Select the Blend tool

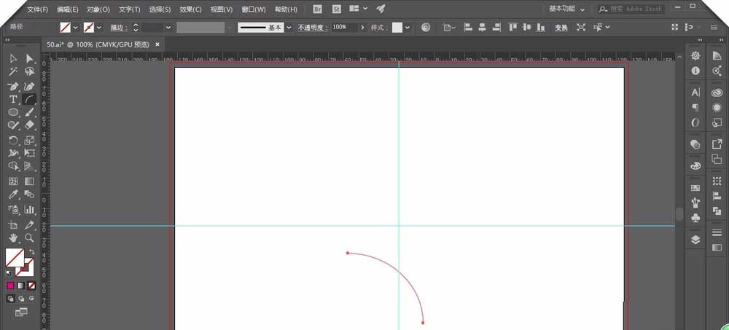click(29, 195)
